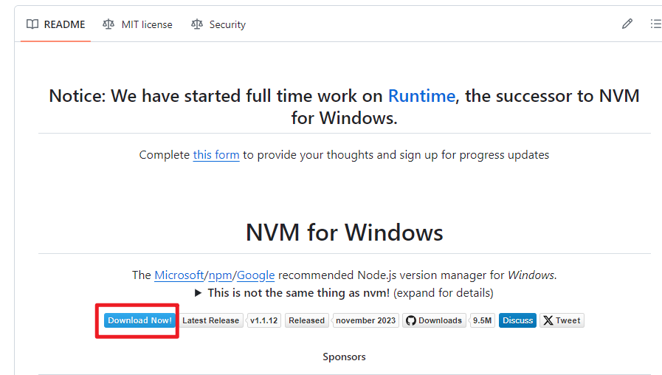The width and height of the screenshot is (662, 375).
Task: Click the Download Now! badge
Action: click(x=139, y=320)
